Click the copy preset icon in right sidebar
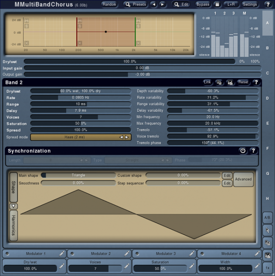This screenshot has width=275, height=276. pyautogui.click(x=268, y=243)
